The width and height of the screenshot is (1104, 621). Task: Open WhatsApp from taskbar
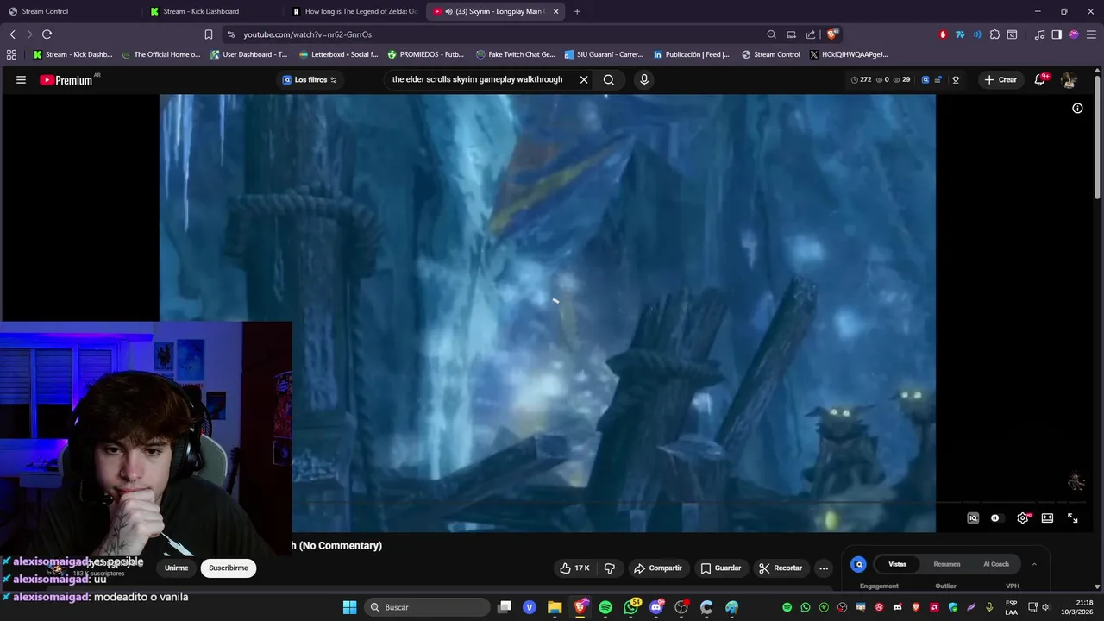631,607
